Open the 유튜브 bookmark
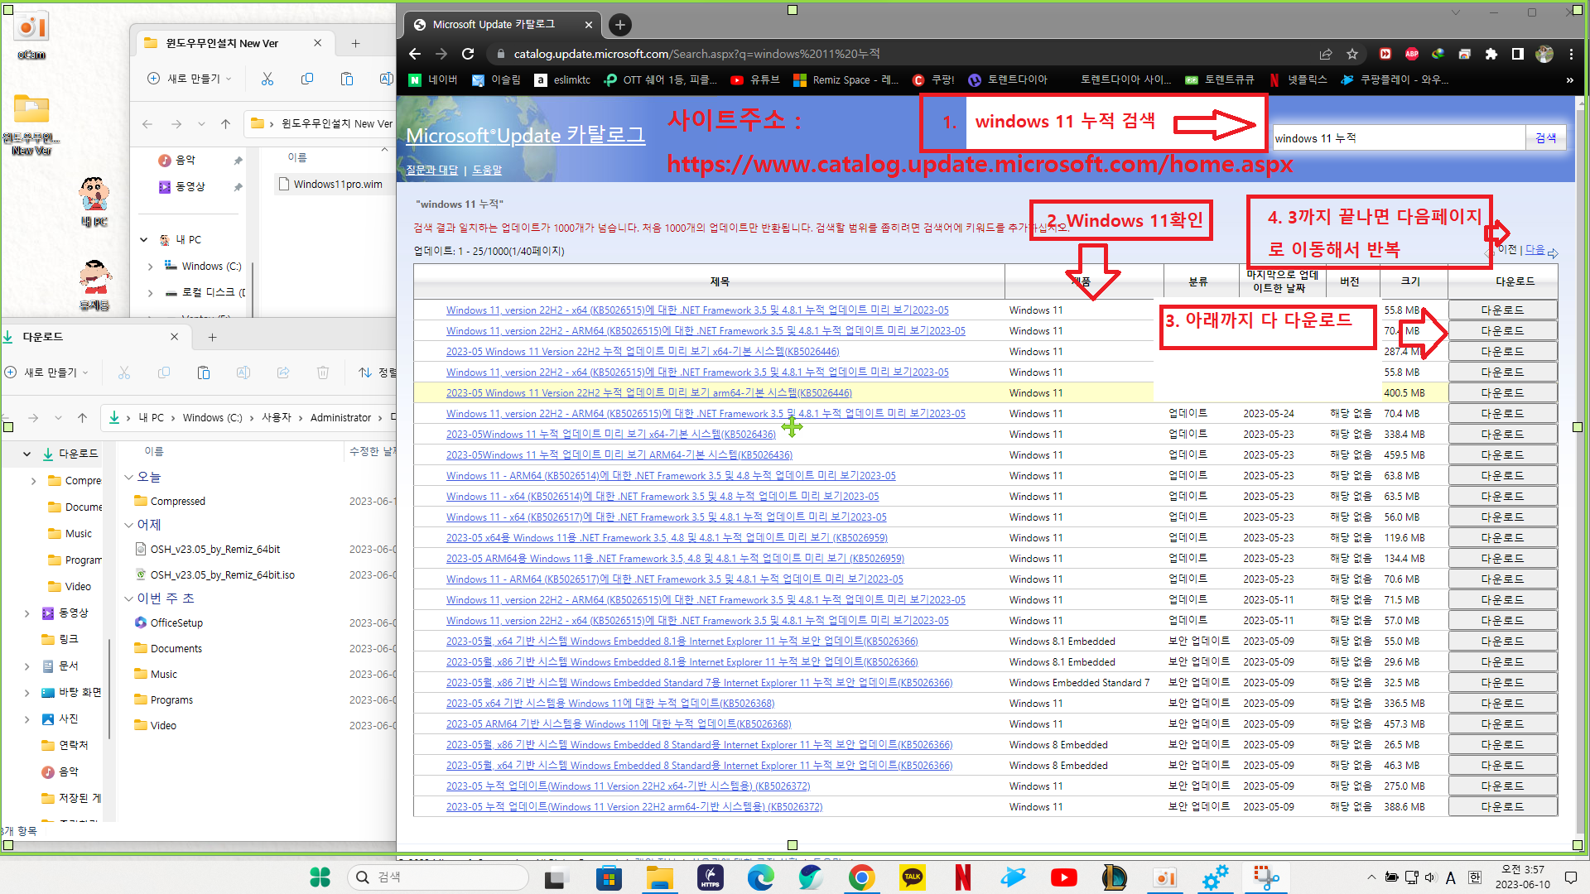Screen dimensions: 1590x894 pos(755,79)
